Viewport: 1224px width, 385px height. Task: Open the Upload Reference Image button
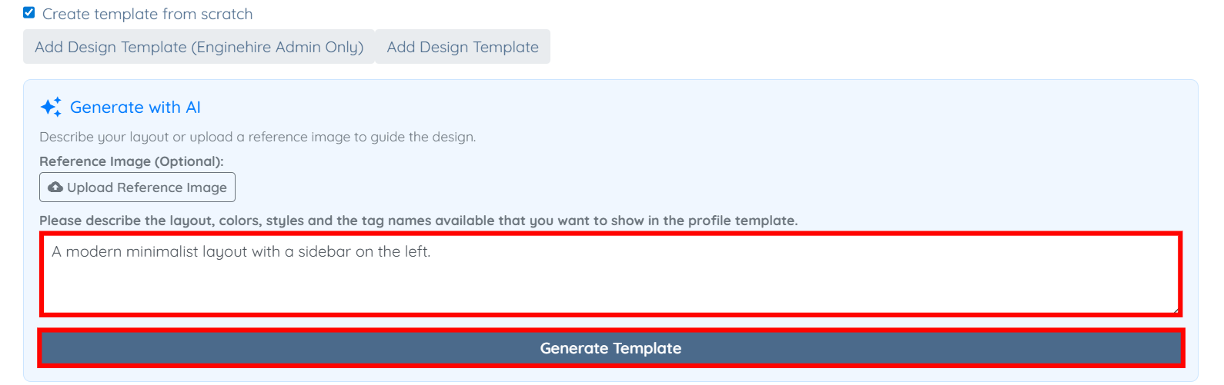coord(137,188)
